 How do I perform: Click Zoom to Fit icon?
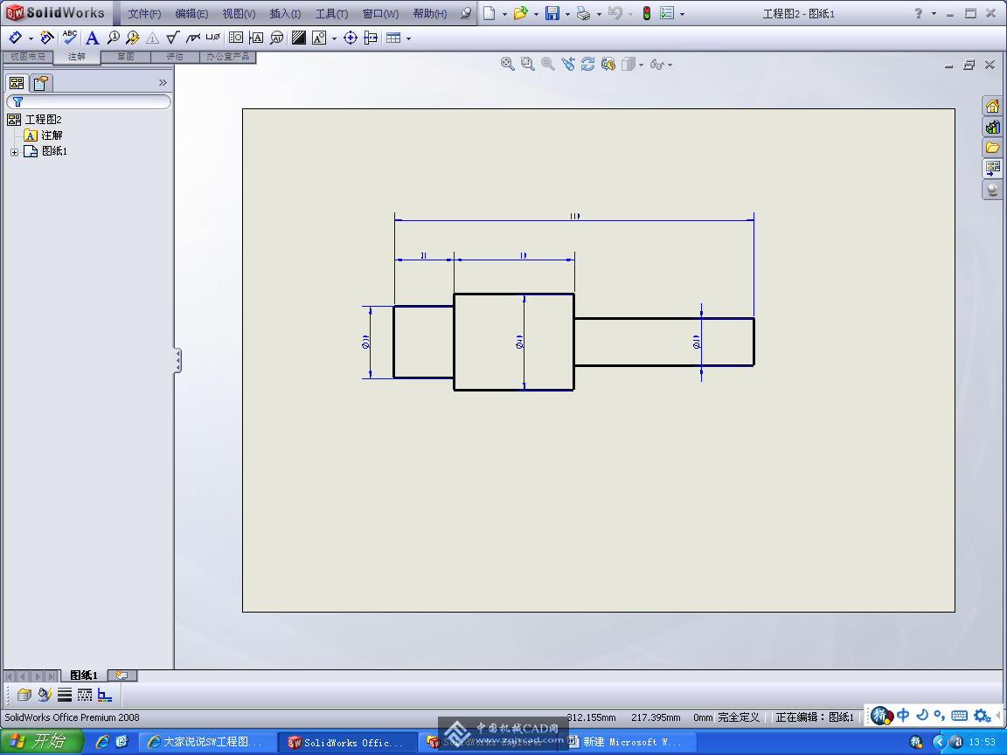(x=507, y=64)
